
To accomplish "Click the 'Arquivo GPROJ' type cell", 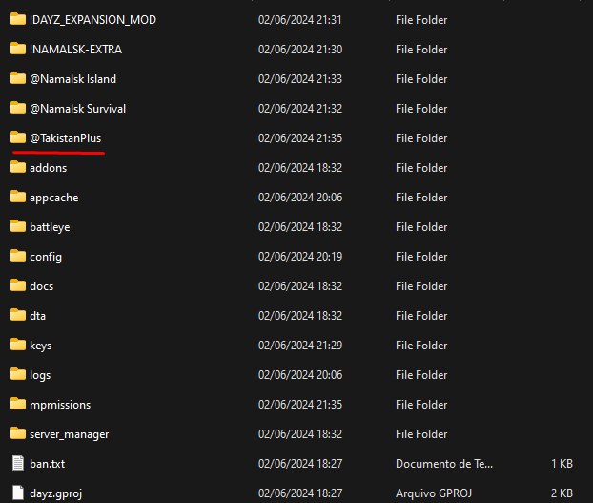I will 434,493.
